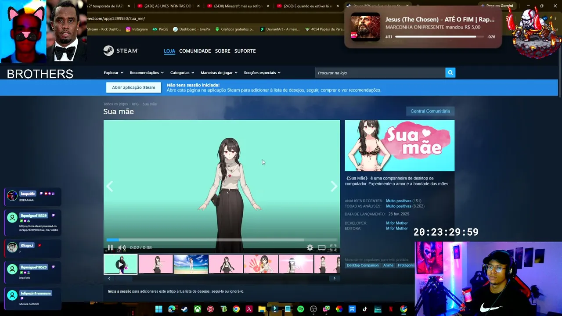The image size is (562, 316).
Task: Open Spotify from the taskbar
Action: 300,309
